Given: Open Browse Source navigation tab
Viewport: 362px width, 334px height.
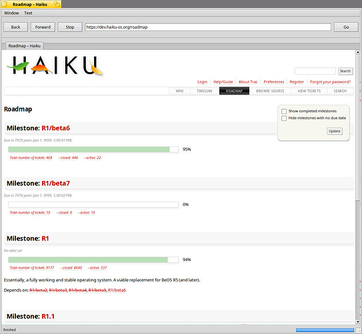Looking at the screenshot, I should [x=270, y=91].
